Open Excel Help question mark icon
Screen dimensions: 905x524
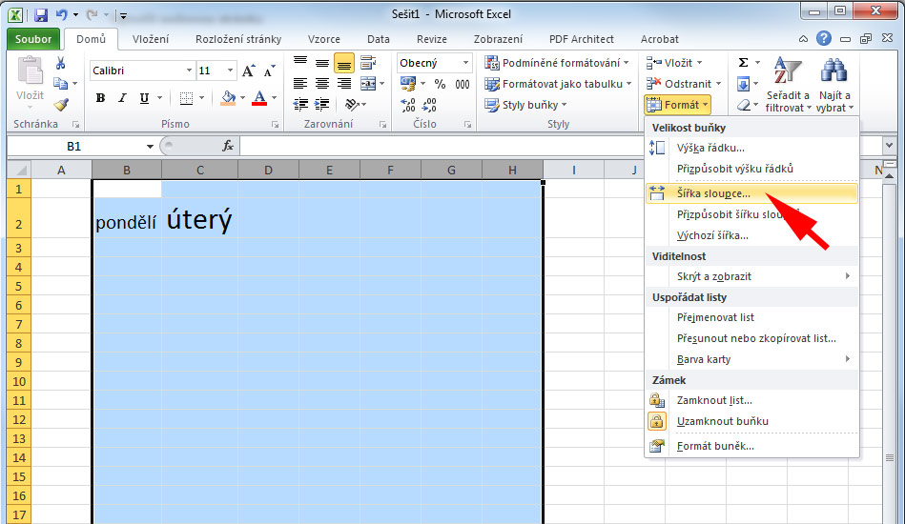click(824, 39)
